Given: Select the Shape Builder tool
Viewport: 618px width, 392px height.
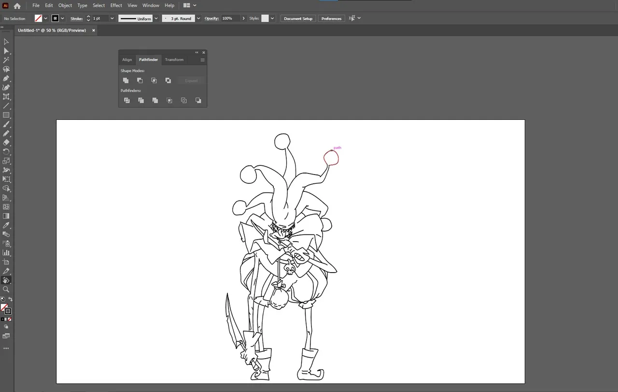Looking at the screenshot, I should tap(6, 189).
